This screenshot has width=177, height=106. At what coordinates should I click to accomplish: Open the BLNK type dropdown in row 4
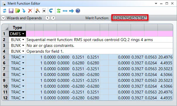pos(23,51)
